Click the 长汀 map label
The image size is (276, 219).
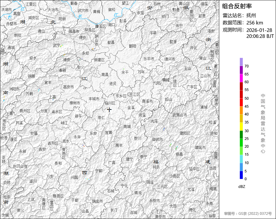[114, 210]
